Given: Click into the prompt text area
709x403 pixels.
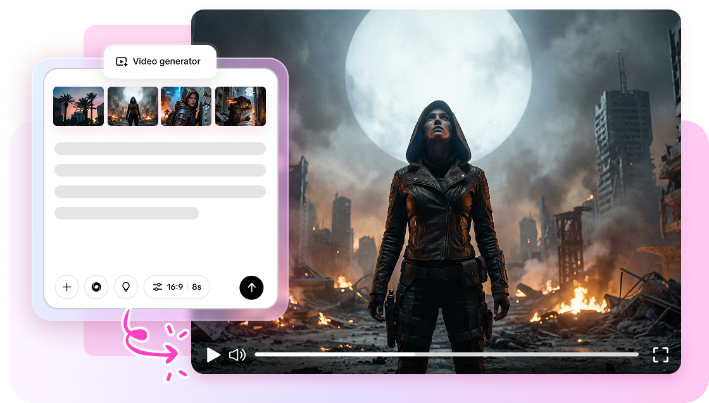Looking at the screenshot, I should [x=160, y=181].
